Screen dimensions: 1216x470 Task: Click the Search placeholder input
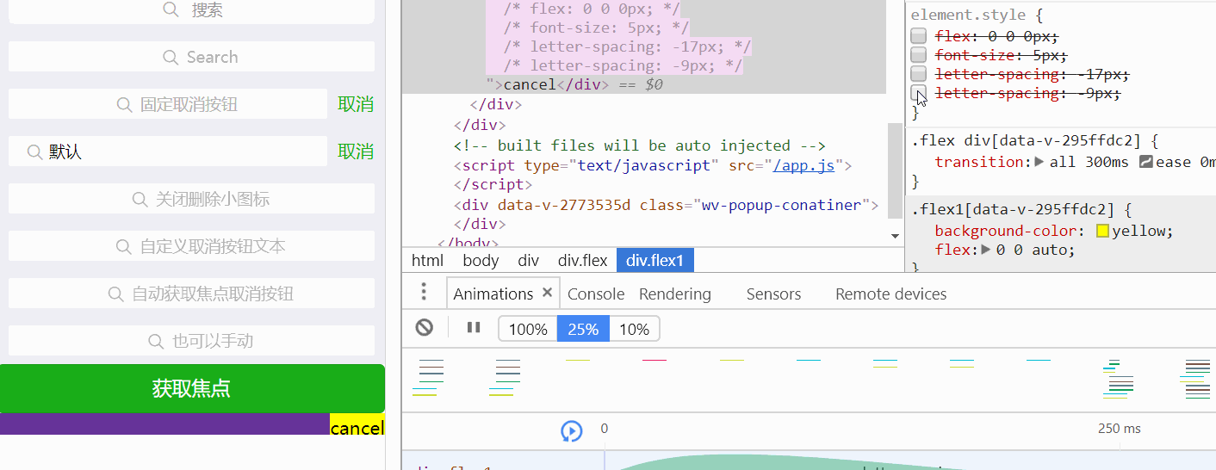(x=191, y=57)
